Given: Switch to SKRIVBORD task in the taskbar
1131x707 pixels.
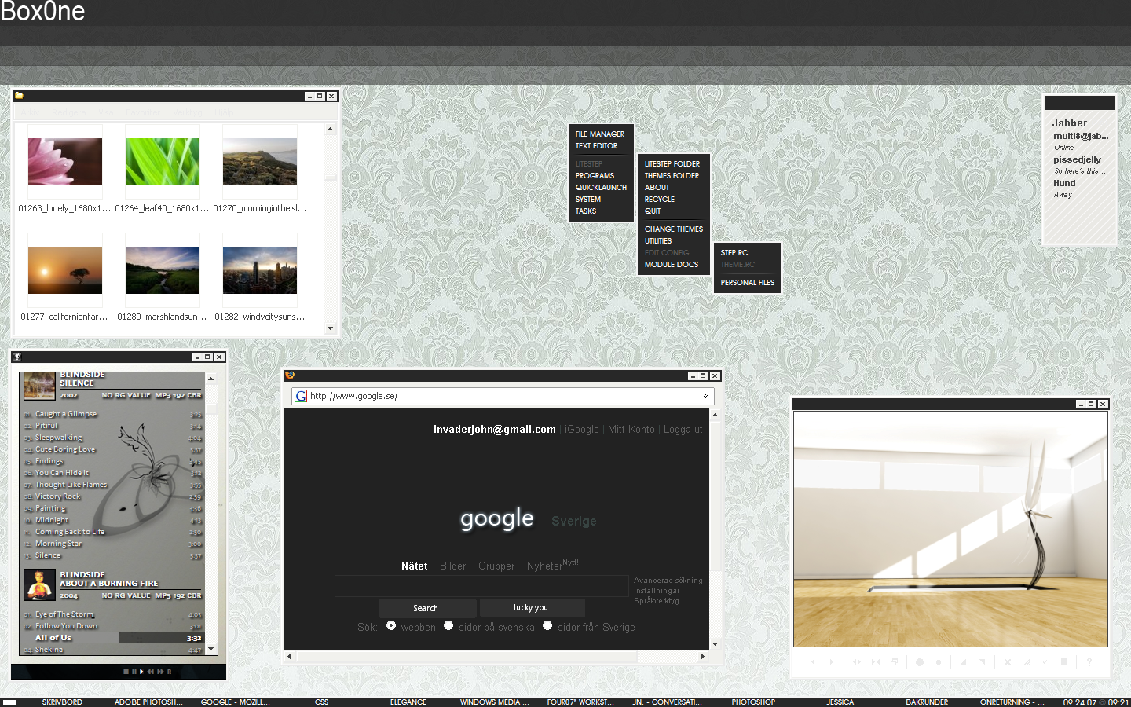Looking at the screenshot, I should 62,702.
